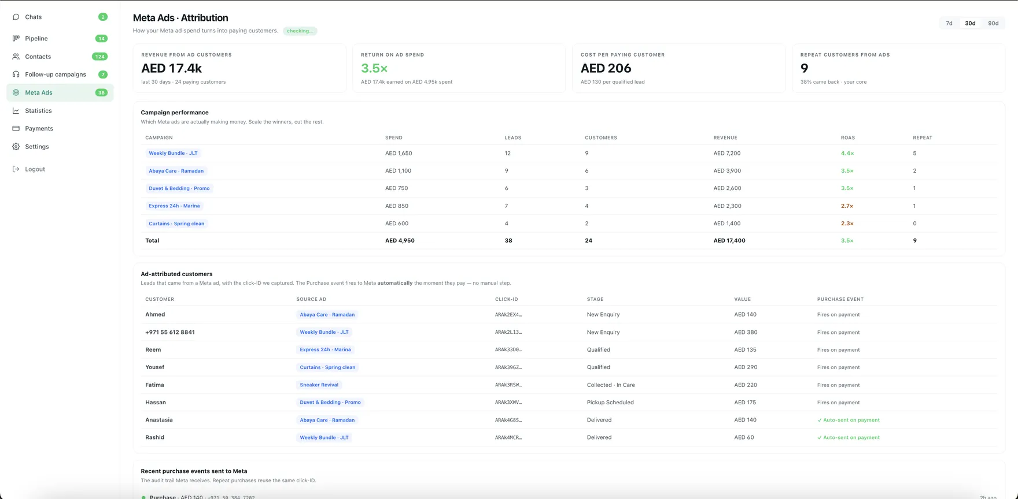Click the "checking..." status pill
The width and height of the screenshot is (1018, 499).
click(300, 31)
